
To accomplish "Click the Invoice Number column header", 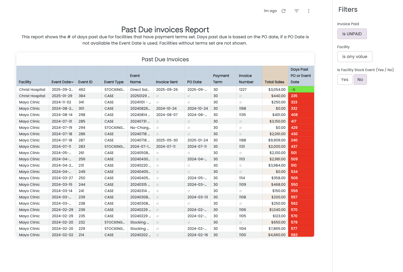I will pyautogui.click(x=246, y=79).
